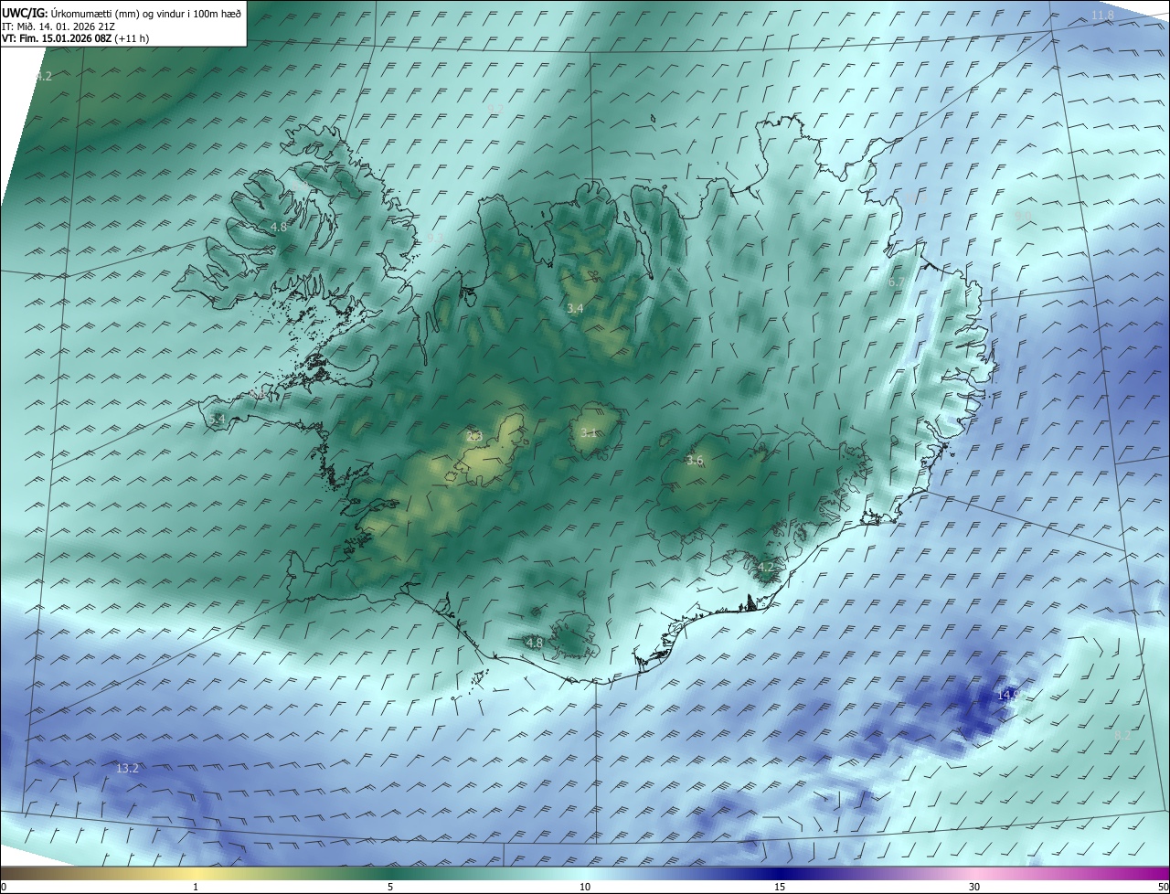The width and height of the screenshot is (1170, 894).
Task: Click the 0 tick on the color scale
Action: point(4,887)
